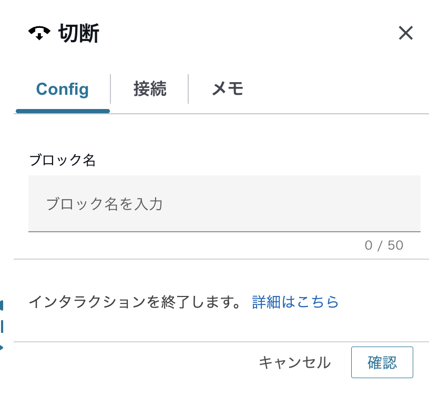Viewport: 429px width, 395px height.
Task: Select the メモ tab
Action: 228,89
